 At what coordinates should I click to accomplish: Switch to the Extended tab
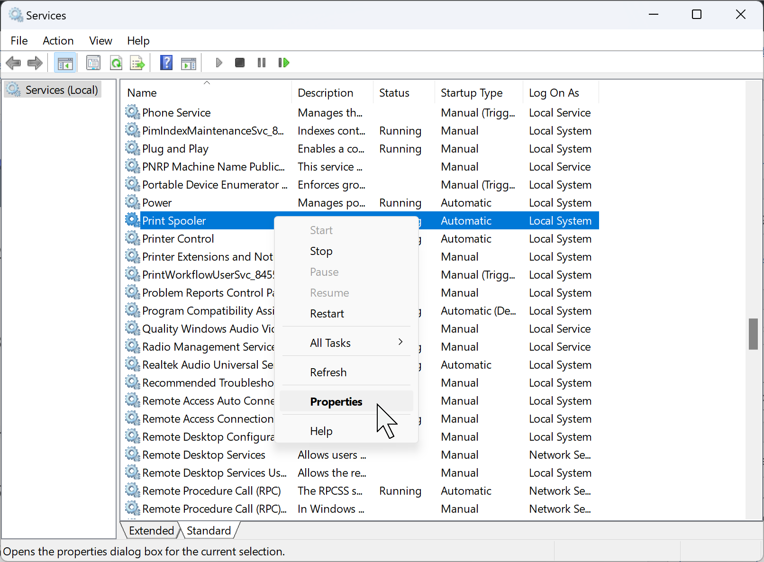(152, 530)
